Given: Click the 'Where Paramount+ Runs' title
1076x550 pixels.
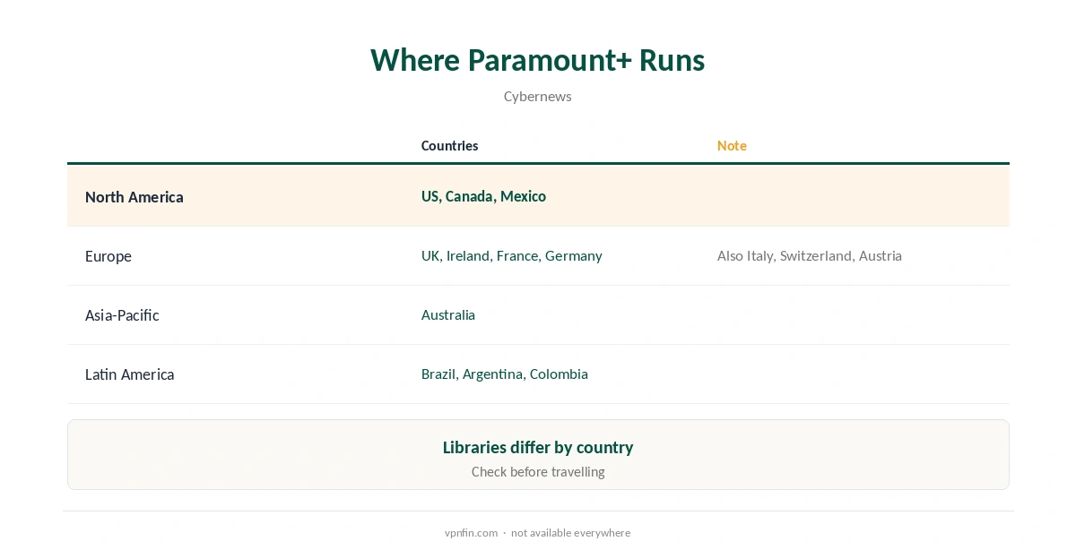Looking at the screenshot, I should [x=538, y=60].
